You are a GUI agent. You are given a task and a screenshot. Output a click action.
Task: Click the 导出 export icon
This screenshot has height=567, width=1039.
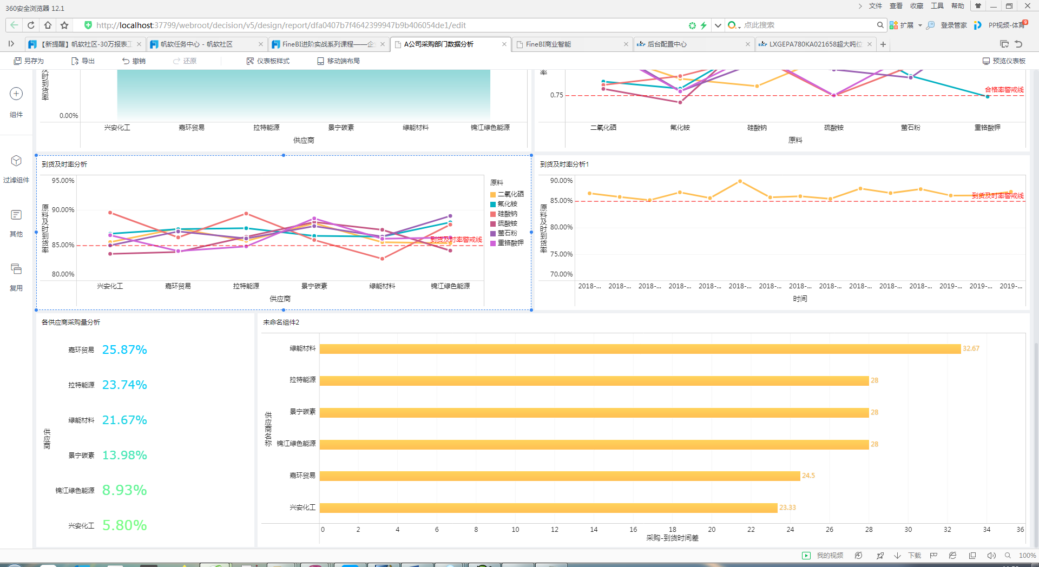pyautogui.click(x=75, y=61)
